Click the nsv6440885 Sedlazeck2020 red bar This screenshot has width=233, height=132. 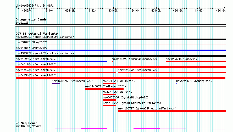[x=104, y=89]
